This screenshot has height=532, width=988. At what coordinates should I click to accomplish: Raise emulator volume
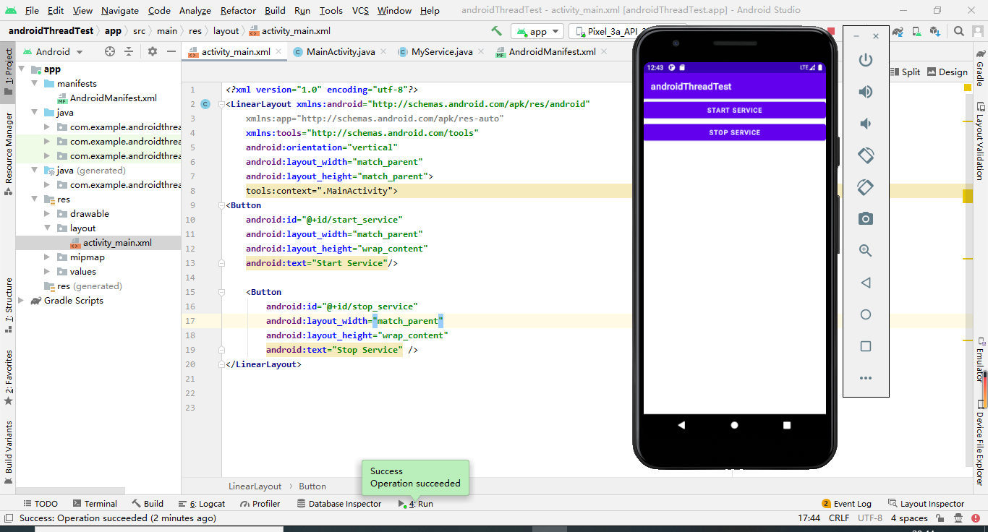click(866, 92)
